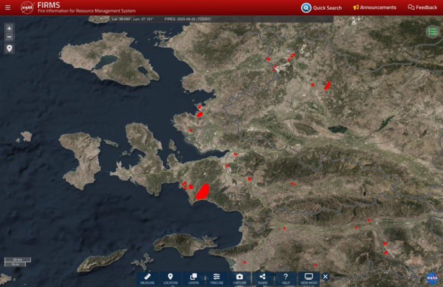
Task: Open the Feedback form
Action: coord(422,8)
